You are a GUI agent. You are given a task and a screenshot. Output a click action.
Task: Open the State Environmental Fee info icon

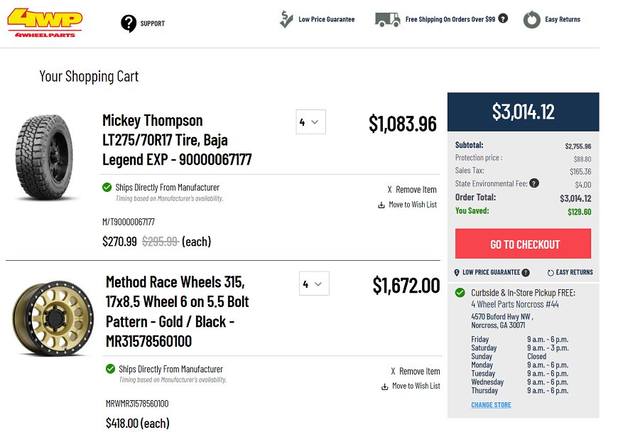click(x=534, y=183)
